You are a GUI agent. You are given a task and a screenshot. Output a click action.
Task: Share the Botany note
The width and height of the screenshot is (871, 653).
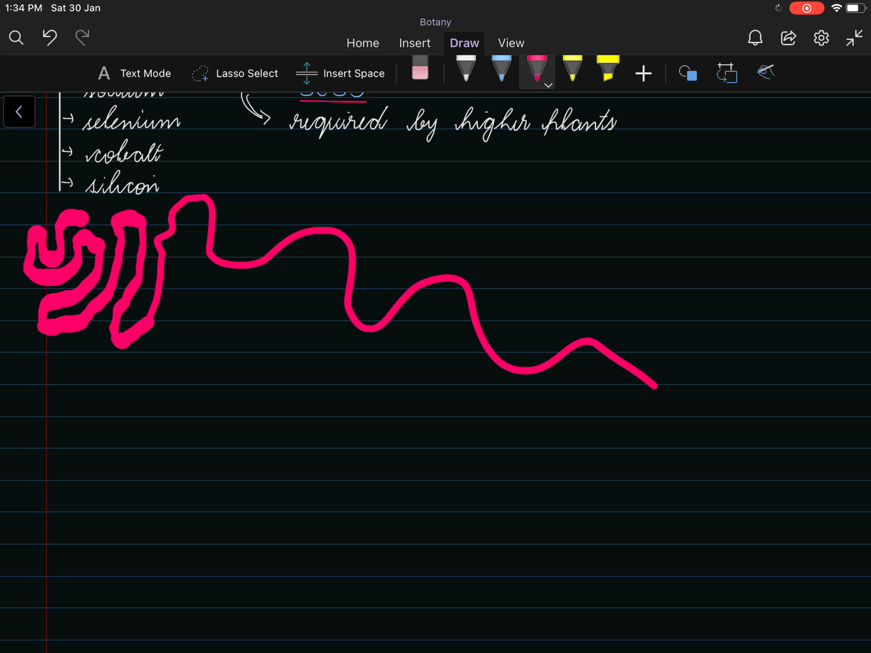click(x=788, y=38)
